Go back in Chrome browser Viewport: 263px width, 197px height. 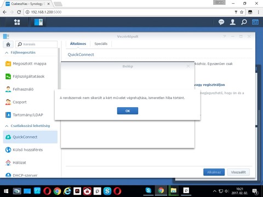[5, 12]
